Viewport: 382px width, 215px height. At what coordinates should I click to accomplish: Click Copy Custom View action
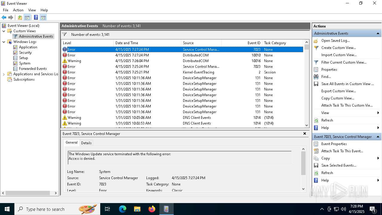click(338, 98)
